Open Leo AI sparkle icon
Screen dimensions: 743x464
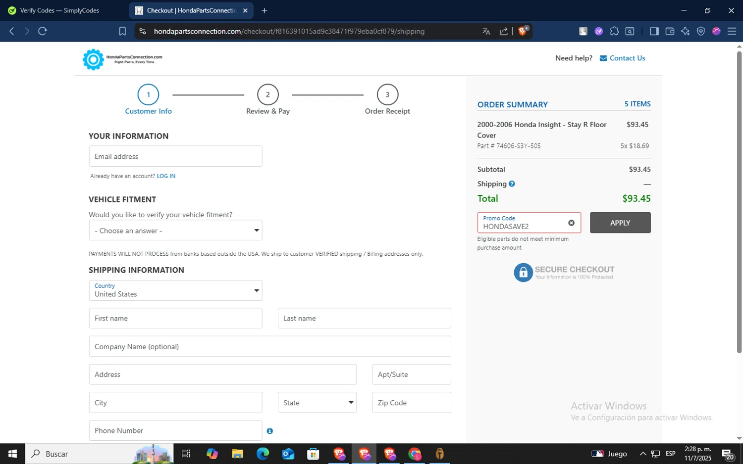[x=685, y=31]
